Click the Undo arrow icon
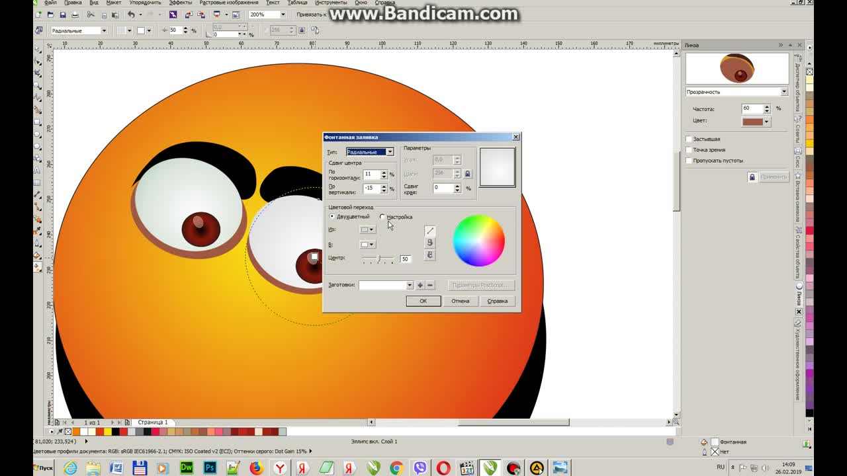The width and height of the screenshot is (847, 476). tap(131, 15)
